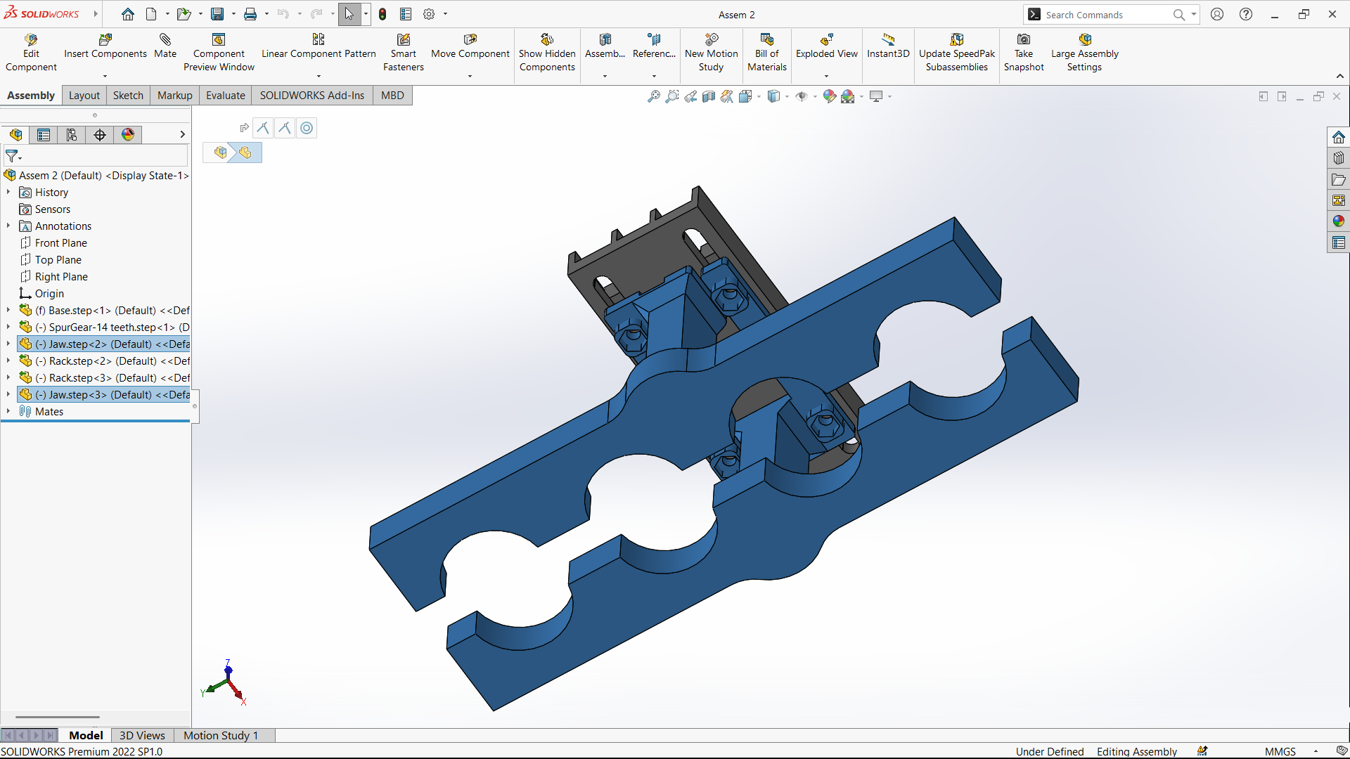The width and height of the screenshot is (1350, 759).
Task: Activate Section View icon
Action: (709, 96)
